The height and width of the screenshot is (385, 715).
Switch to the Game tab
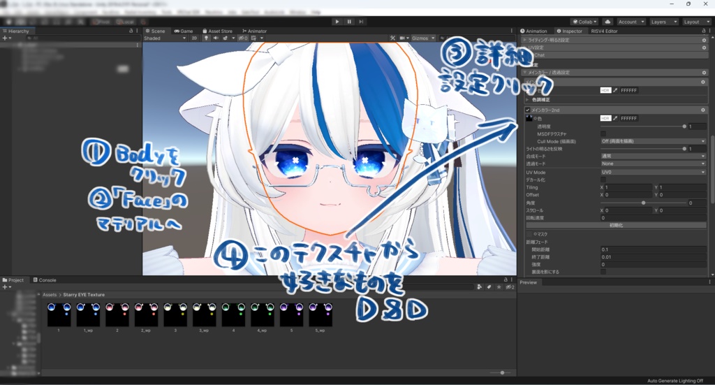[184, 31]
